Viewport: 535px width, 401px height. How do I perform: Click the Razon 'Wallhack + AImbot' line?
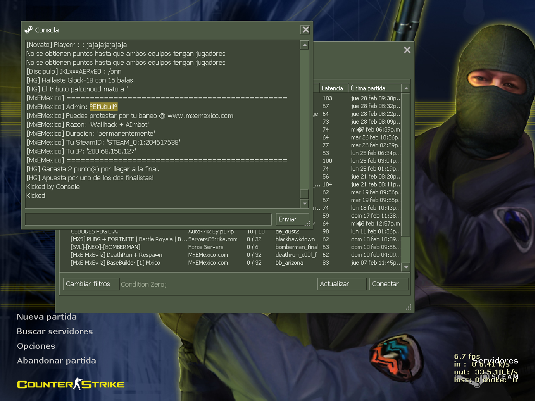pos(87,124)
